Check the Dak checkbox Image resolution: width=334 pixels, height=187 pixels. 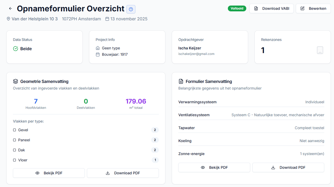[x=14, y=150]
